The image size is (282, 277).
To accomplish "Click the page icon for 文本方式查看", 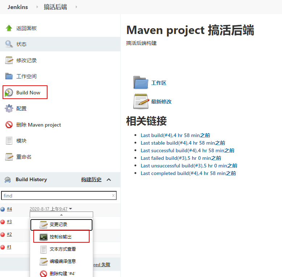I will pyautogui.click(x=43, y=249).
